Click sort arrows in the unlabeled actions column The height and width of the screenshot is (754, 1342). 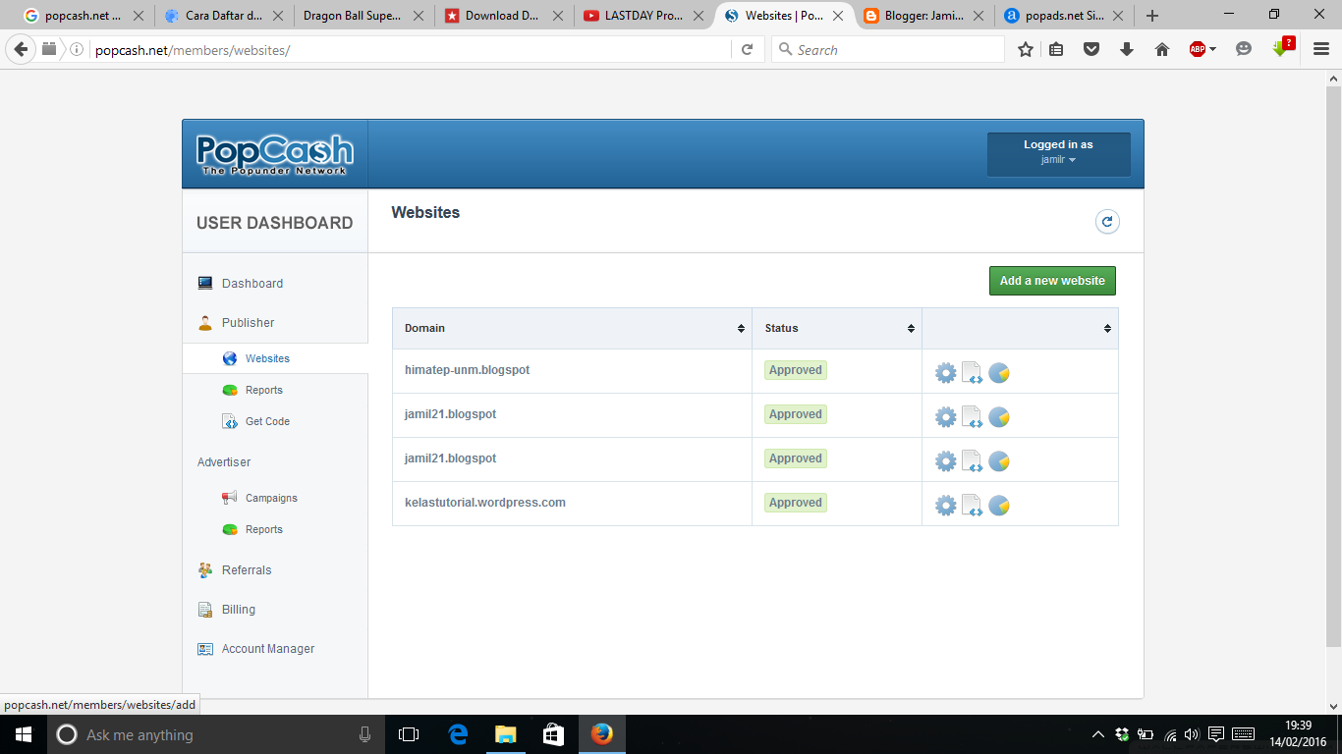point(1107,329)
